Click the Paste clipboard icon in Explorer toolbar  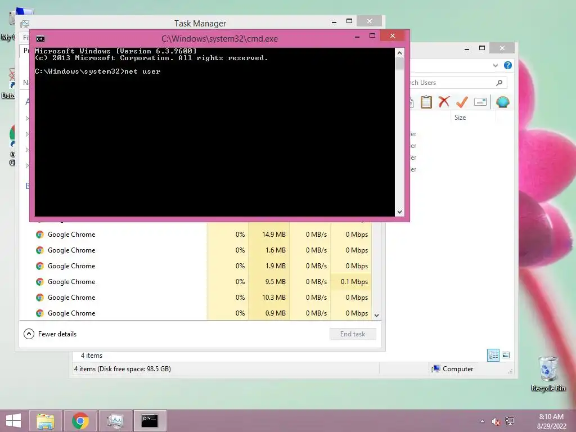[426, 102]
